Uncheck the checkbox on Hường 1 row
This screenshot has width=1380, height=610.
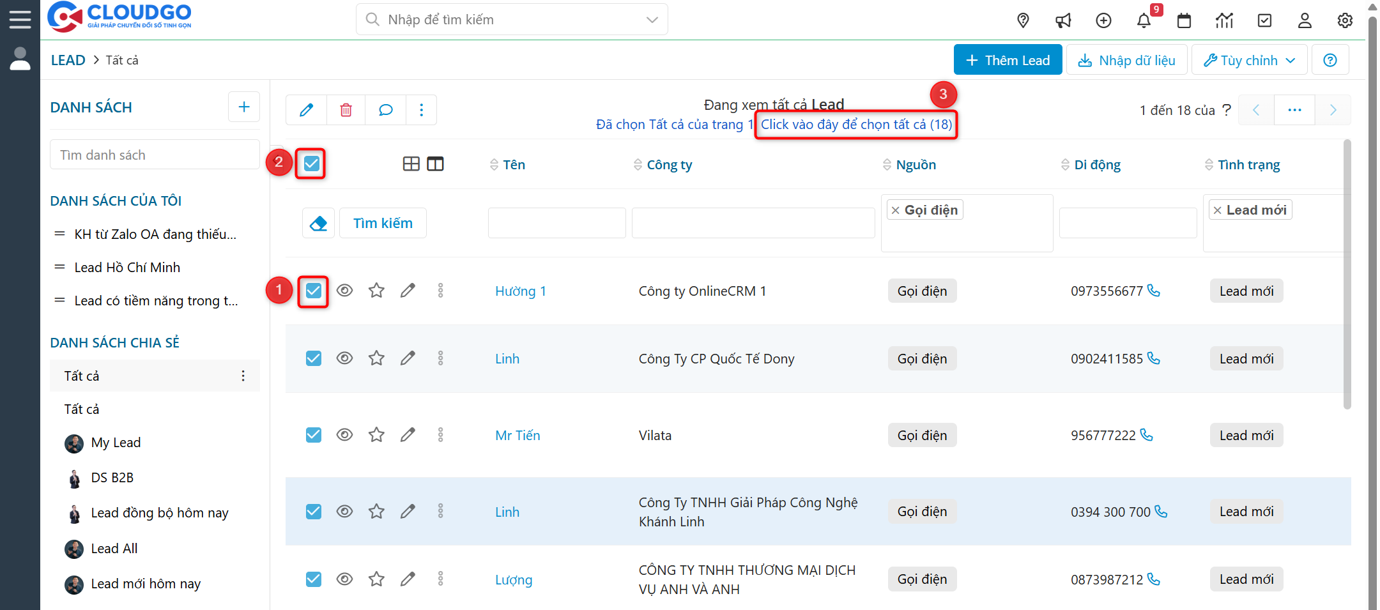(313, 291)
